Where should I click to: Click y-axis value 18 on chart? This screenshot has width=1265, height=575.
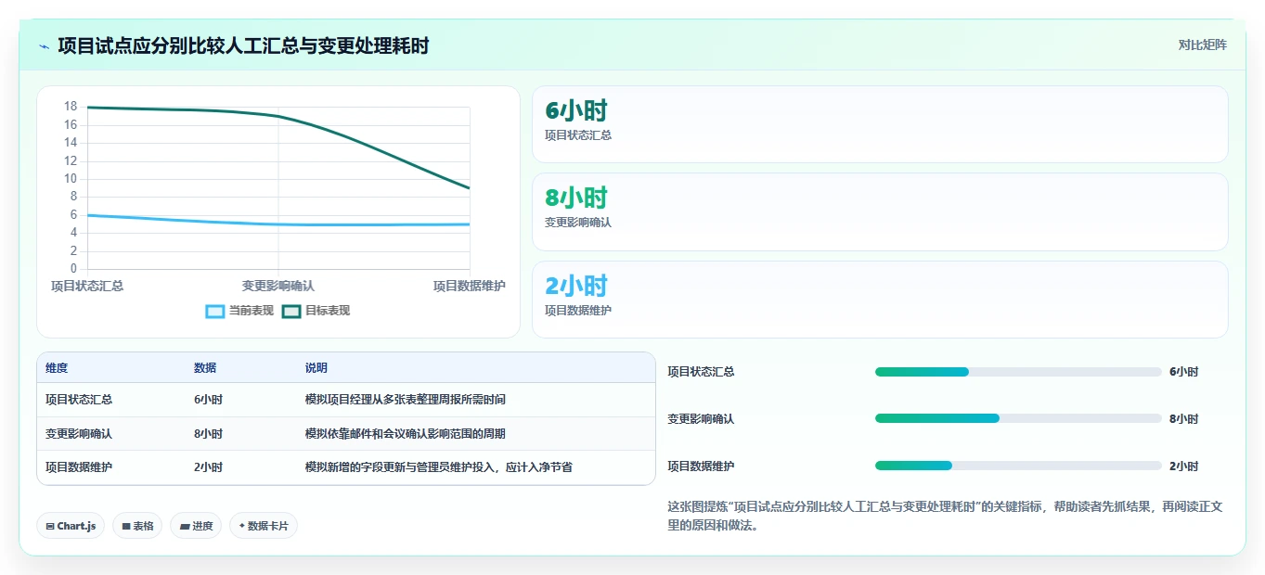71,107
